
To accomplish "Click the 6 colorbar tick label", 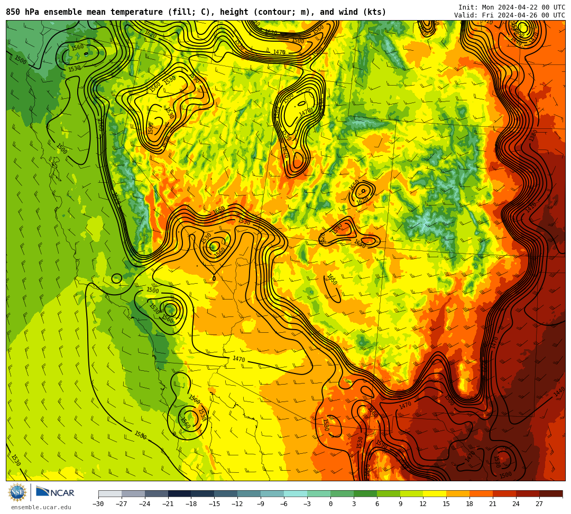I will click(377, 504).
